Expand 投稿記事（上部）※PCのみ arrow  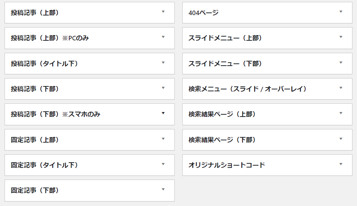click(x=163, y=37)
